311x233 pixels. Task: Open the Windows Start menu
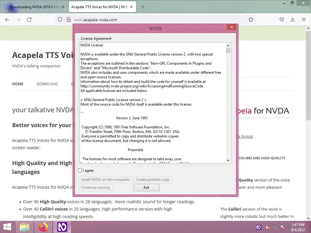point(7,227)
